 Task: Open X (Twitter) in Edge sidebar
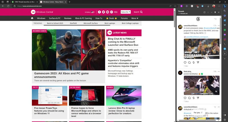(x=225, y=44)
